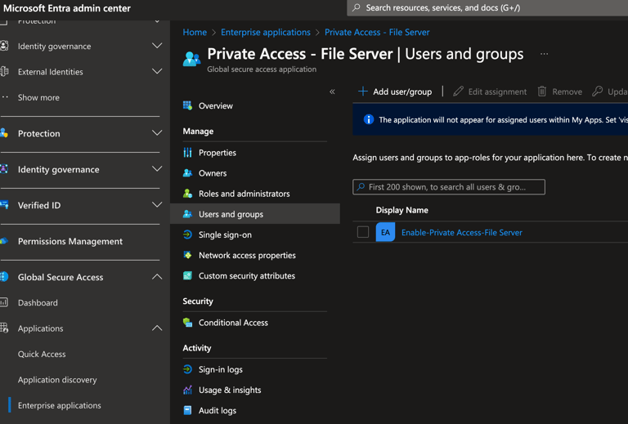Collapse the app menu with double chevron
Viewport: 628px width, 424px height.
pyautogui.click(x=332, y=91)
